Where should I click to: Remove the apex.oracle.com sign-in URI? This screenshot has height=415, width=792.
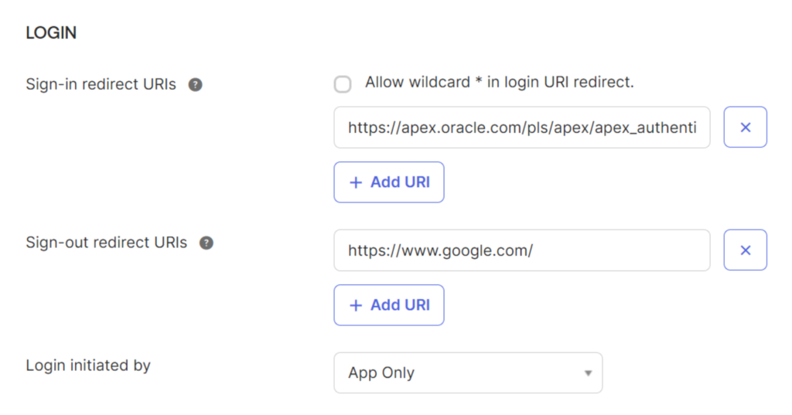(745, 128)
